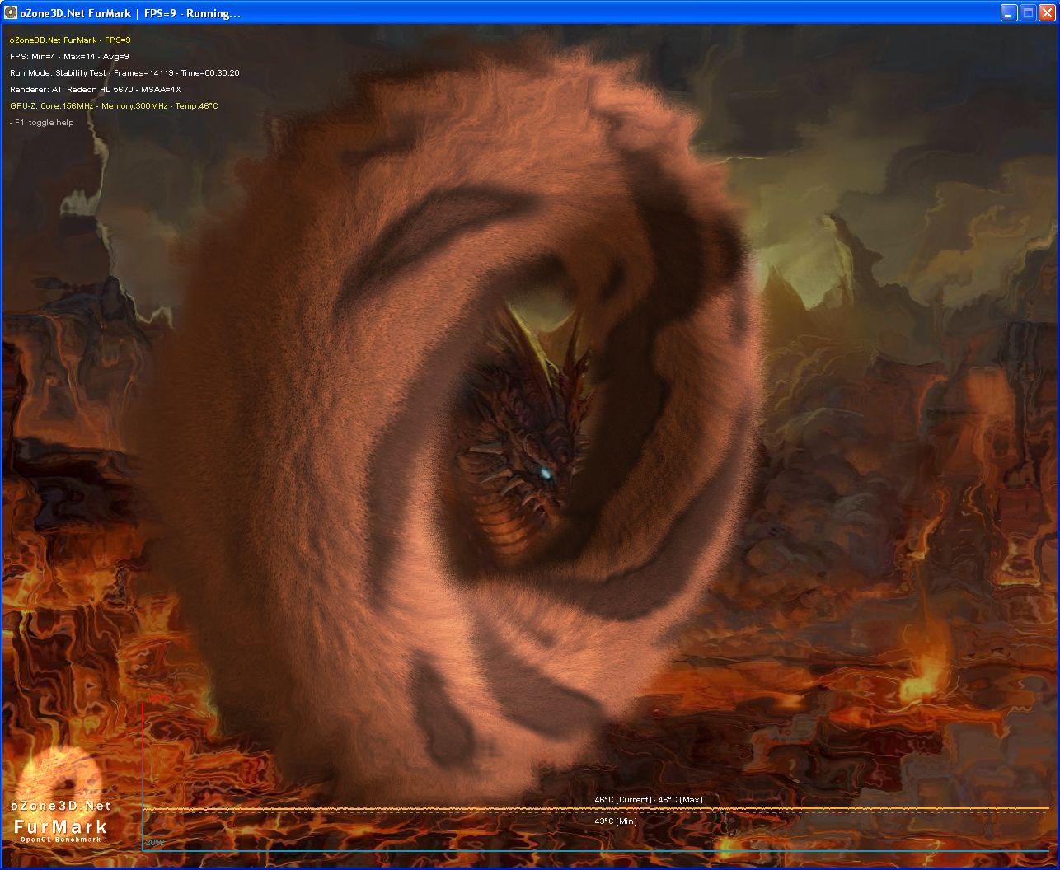Click the "43°C (Min)" graph label
This screenshot has height=870, width=1060.
pyautogui.click(x=616, y=821)
